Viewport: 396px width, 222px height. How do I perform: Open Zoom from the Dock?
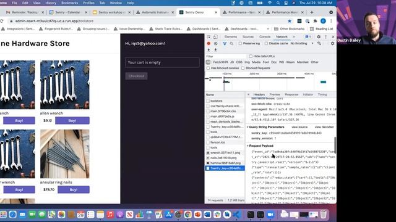pyautogui.click(x=270, y=215)
